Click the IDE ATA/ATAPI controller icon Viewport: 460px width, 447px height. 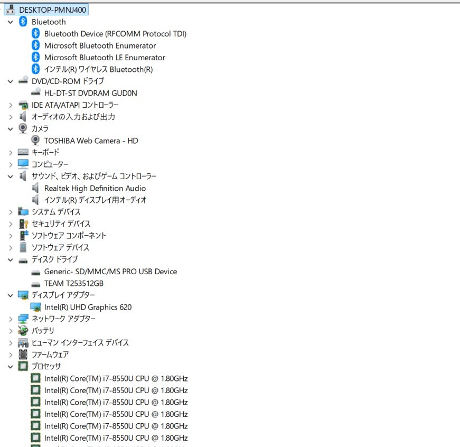[23, 105]
